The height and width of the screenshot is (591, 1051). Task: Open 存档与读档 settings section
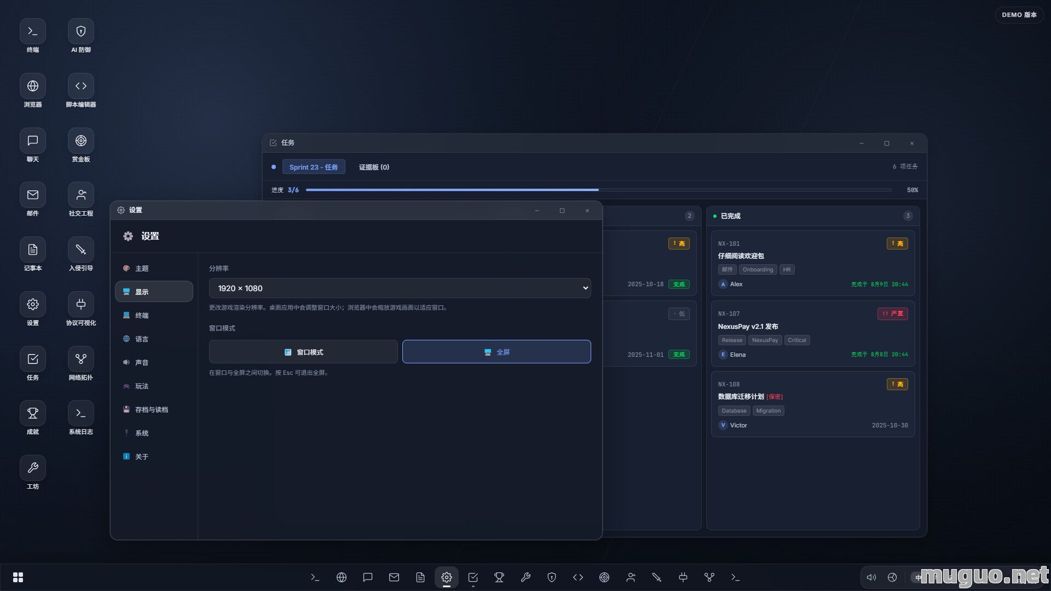pyautogui.click(x=154, y=409)
